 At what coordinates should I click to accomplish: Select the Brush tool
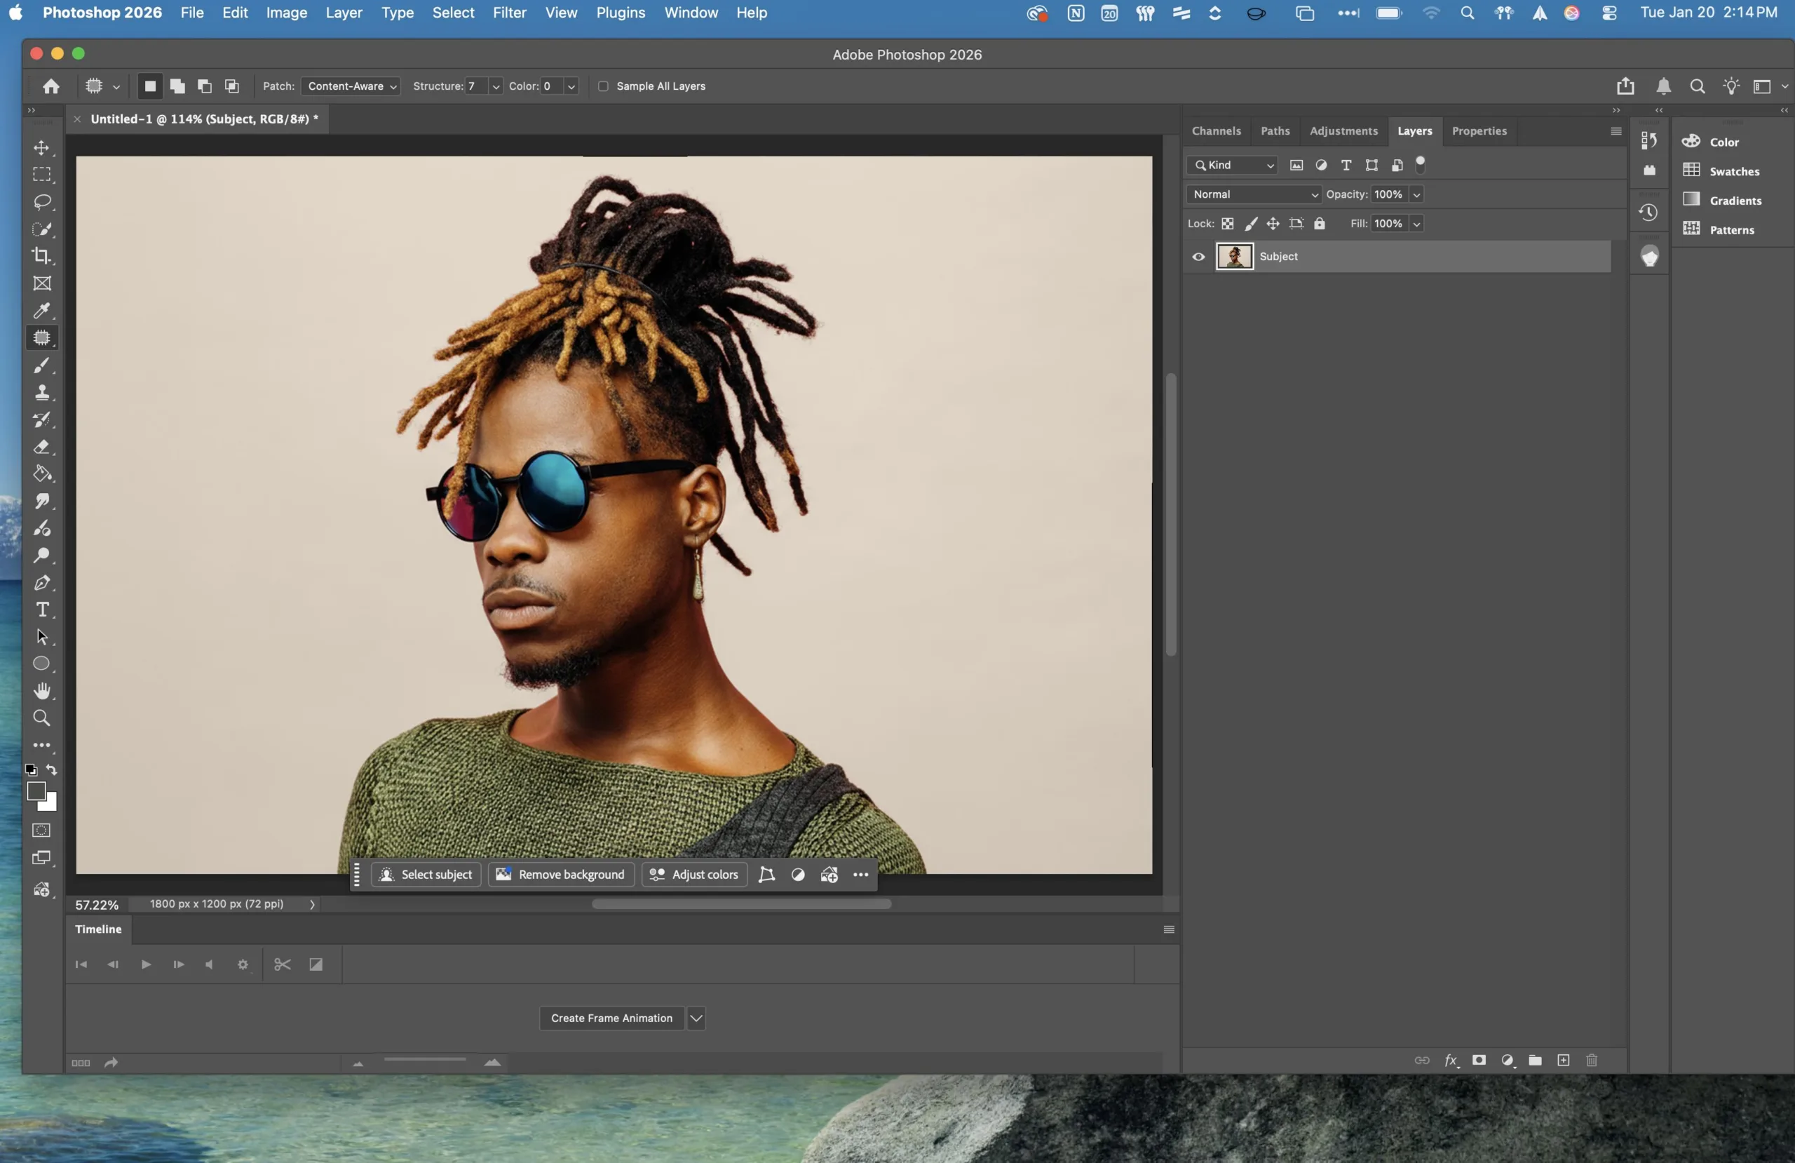(42, 365)
